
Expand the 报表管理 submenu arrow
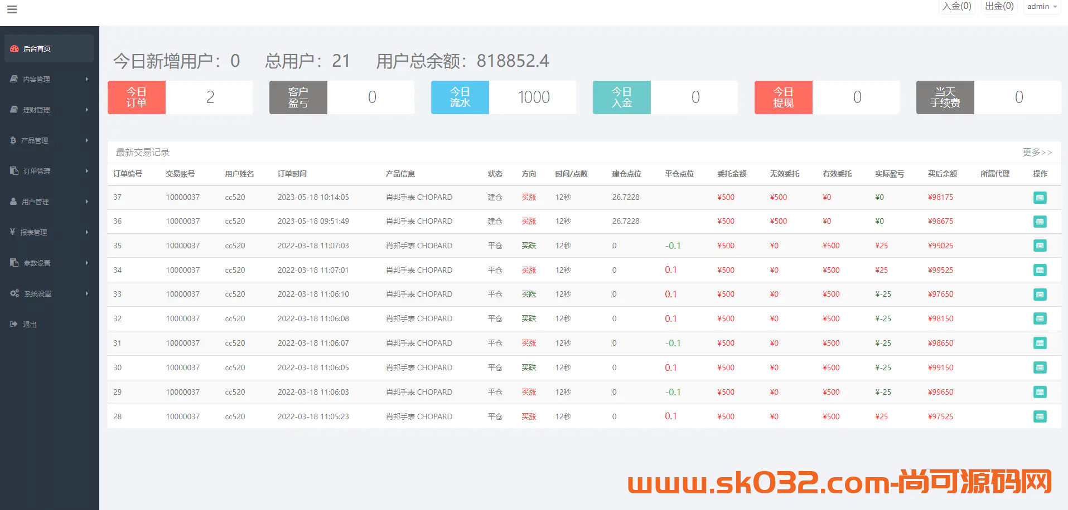tap(87, 232)
